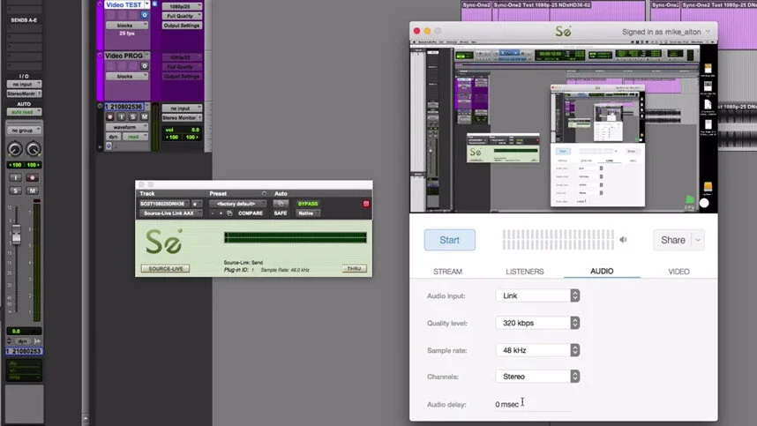Click Share button in Source-Live window
Viewport: 757px width, 426px height.
(x=673, y=240)
